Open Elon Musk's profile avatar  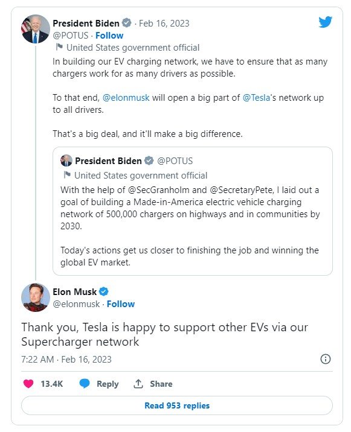click(x=36, y=297)
